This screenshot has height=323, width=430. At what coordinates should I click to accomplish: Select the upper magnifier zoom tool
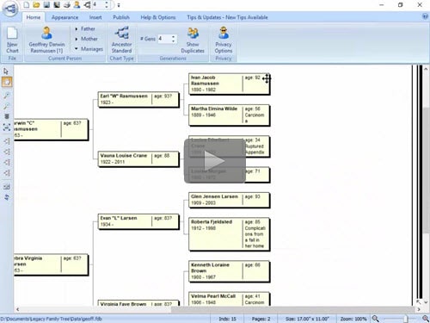coord(7,96)
